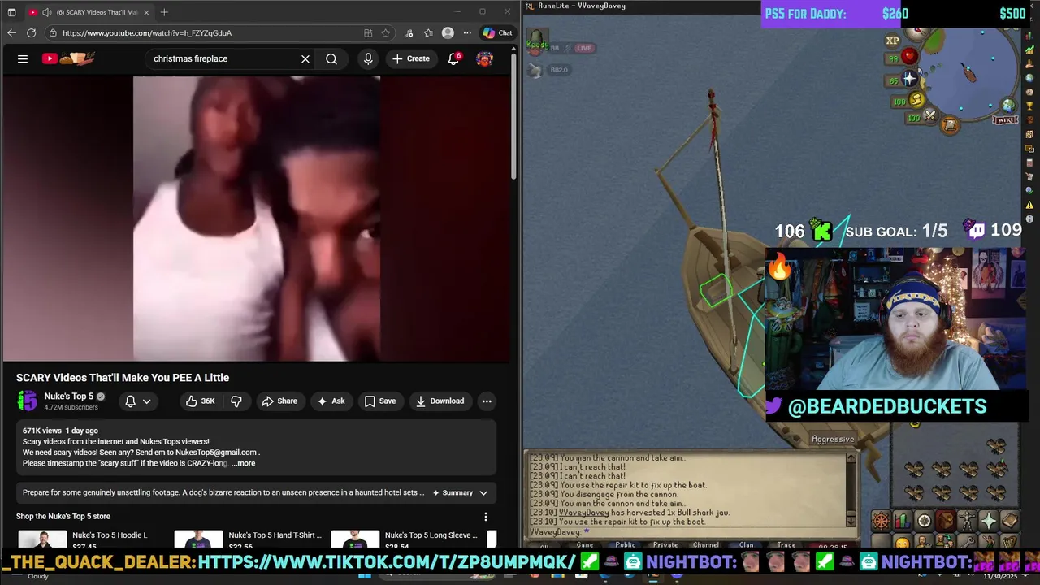Open the sailing helm tab in RuneLite
The image size is (1040, 585).
click(881, 521)
